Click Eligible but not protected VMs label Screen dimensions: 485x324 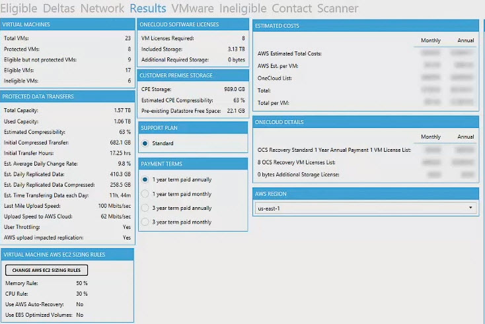40,59
